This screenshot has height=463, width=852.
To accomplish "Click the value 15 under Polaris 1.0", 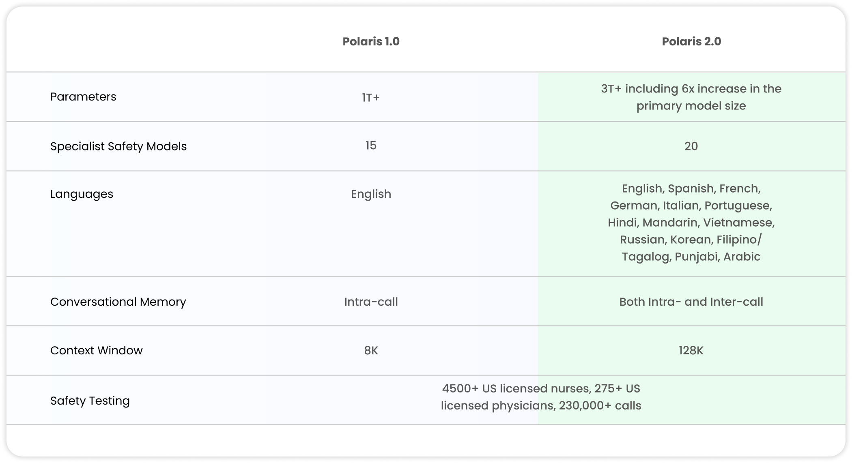I will pos(371,146).
